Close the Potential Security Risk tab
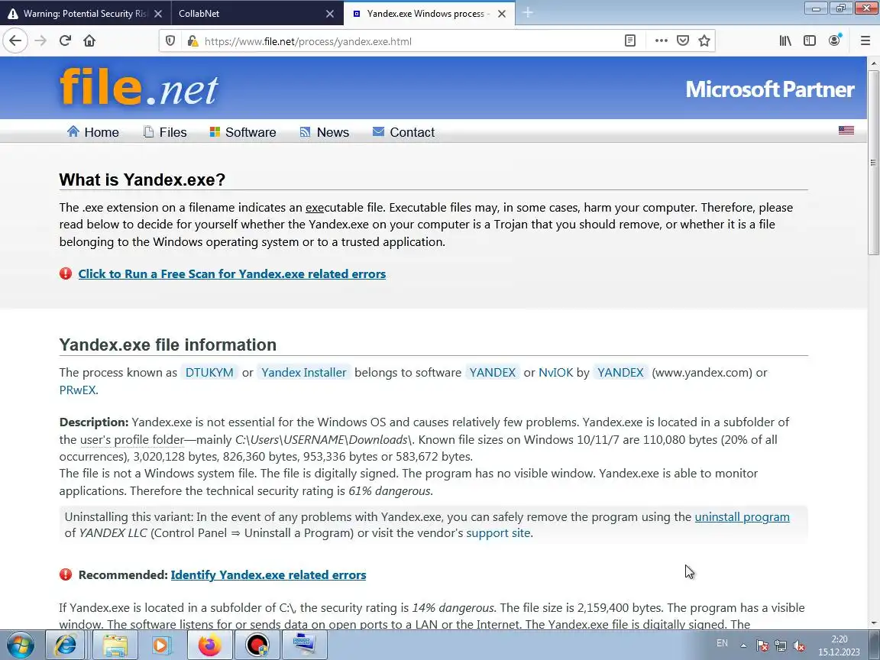Image resolution: width=880 pixels, height=660 pixels. [158, 14]
